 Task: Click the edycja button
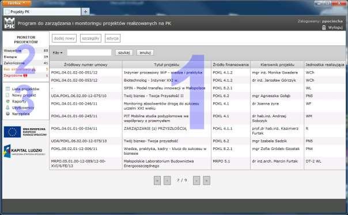tap(112, 39)
